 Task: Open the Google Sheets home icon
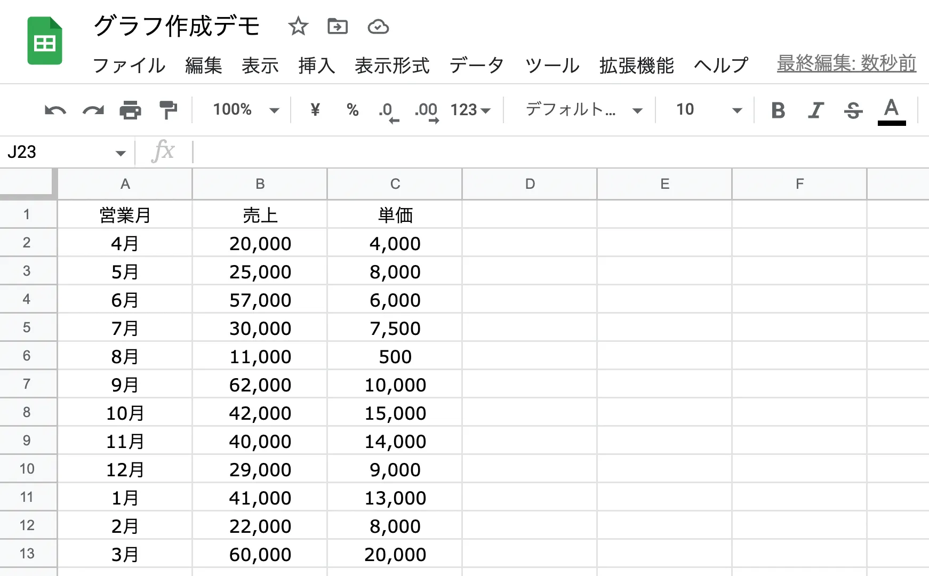(45, 41)
